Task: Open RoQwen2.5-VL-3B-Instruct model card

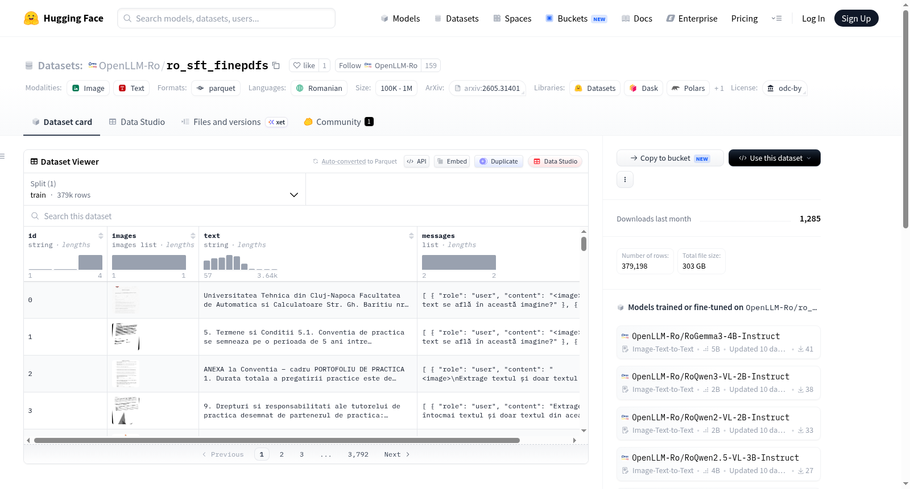Action: pos(718,463)
